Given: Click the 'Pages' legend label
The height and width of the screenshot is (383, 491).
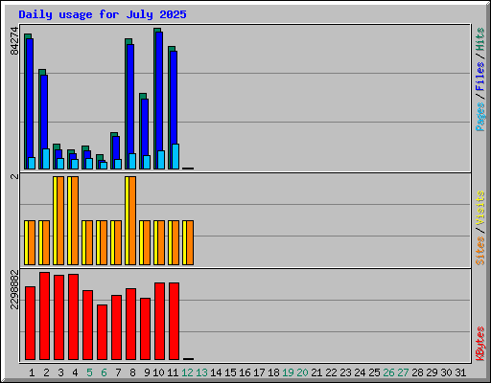Looking at the screenshot, I should (479, 117).
